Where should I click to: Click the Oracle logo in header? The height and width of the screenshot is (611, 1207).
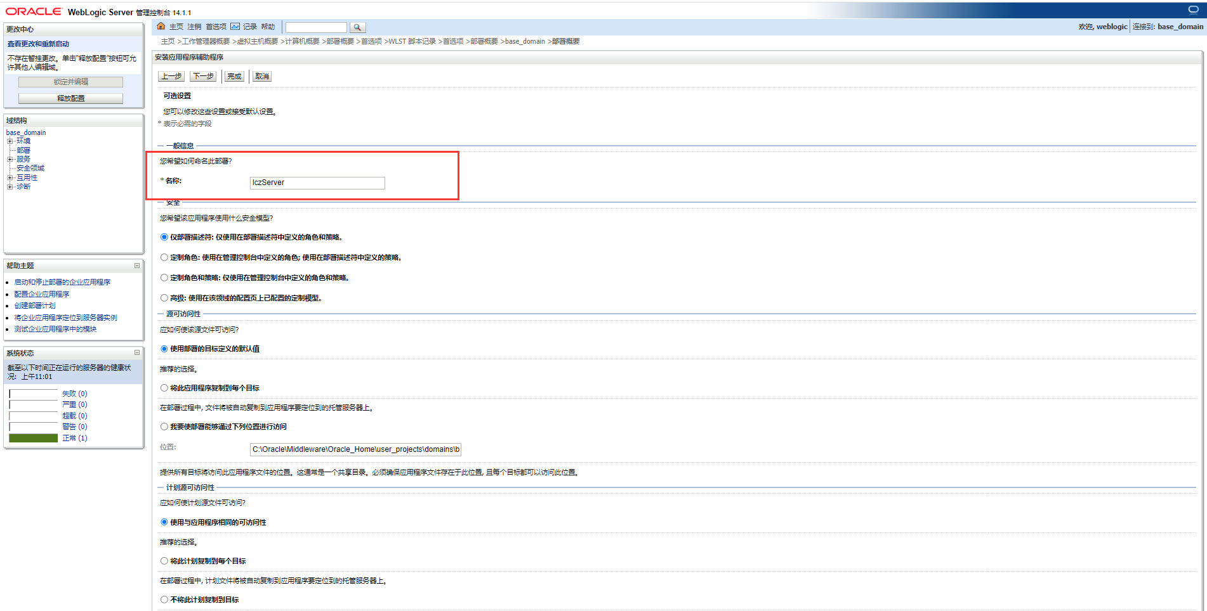[34, 11]
